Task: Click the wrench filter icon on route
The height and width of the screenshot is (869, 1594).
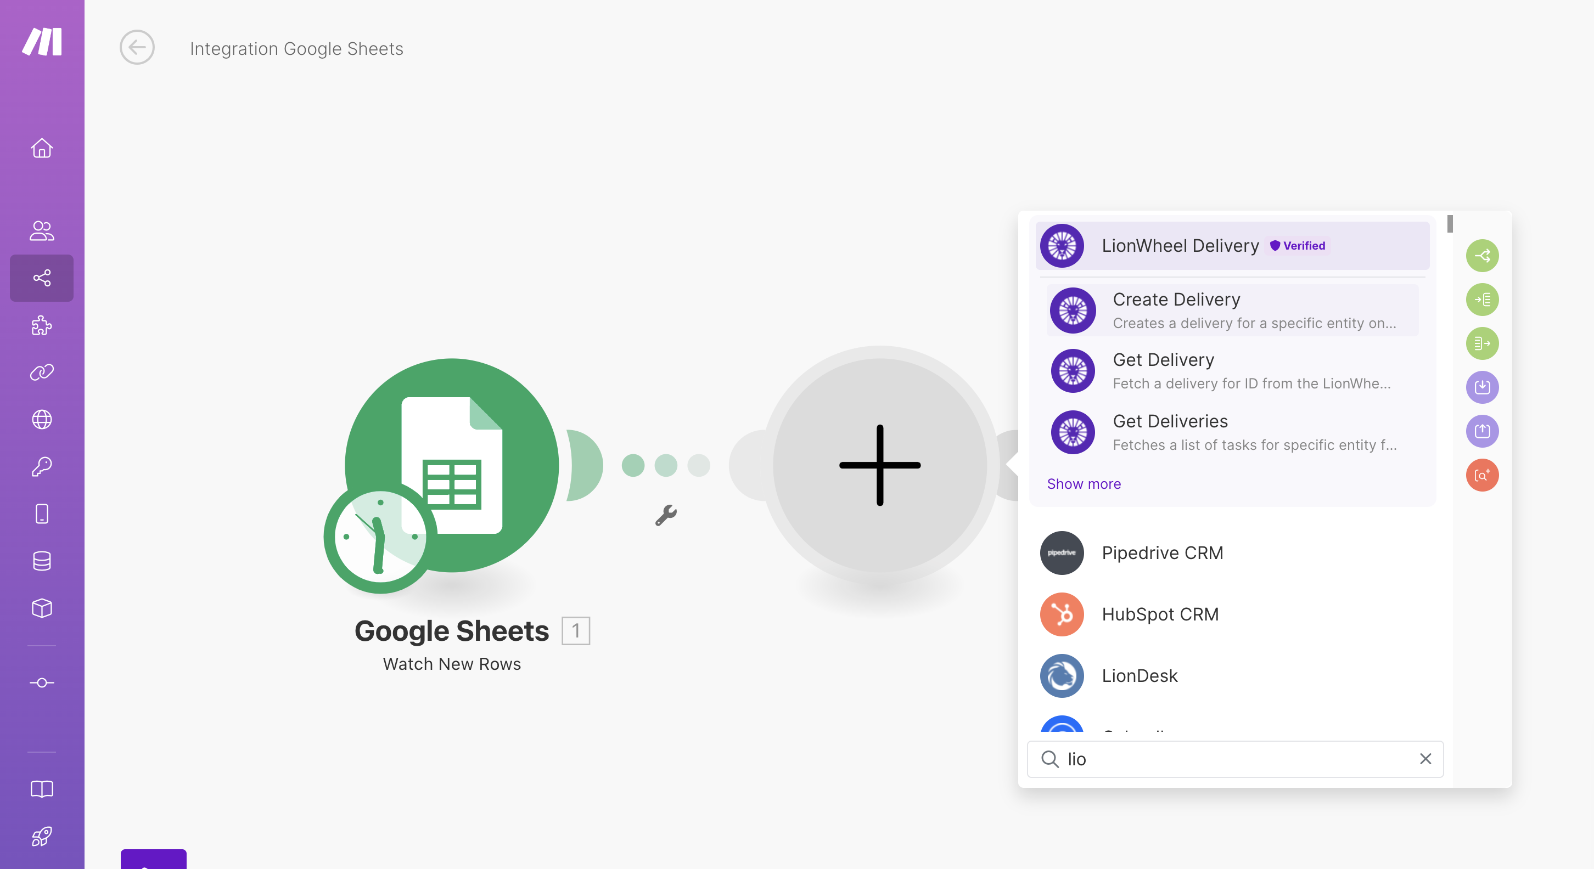Action: pos(666,515)
